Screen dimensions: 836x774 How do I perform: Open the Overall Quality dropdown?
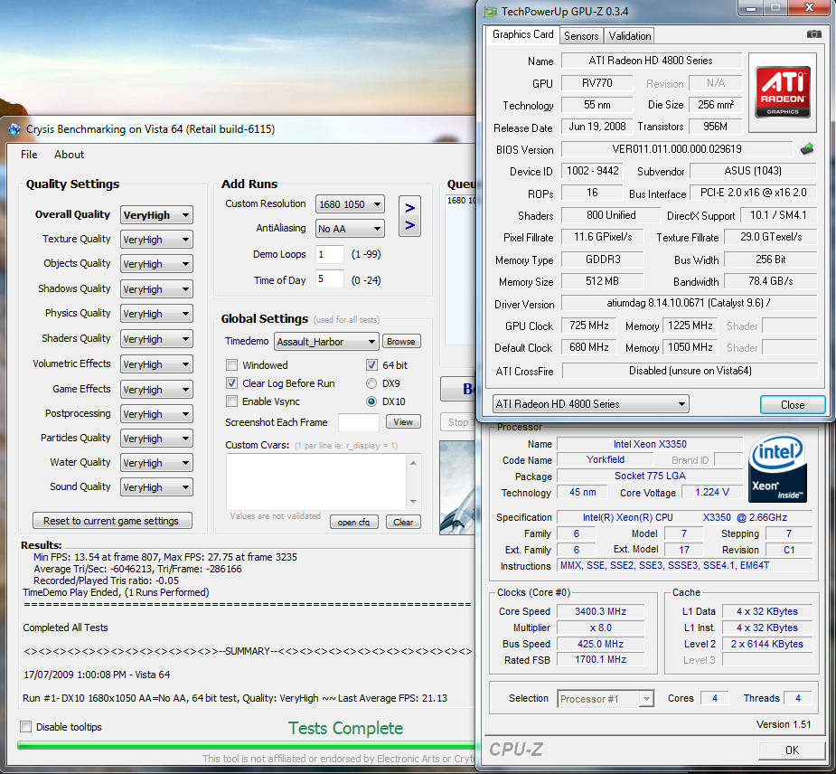click(x=156, y=215)
